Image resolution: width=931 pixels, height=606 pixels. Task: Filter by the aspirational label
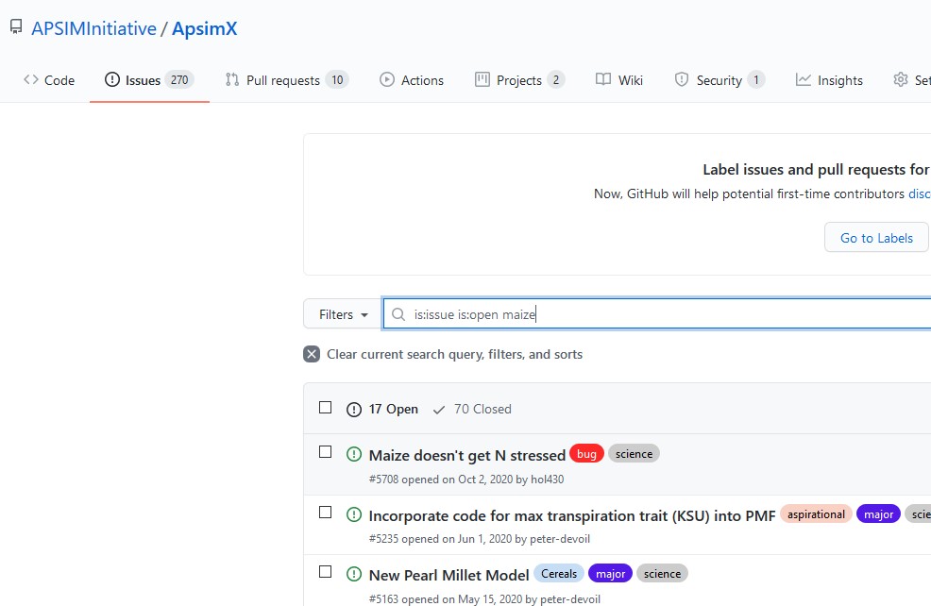(x=817, y=514)
